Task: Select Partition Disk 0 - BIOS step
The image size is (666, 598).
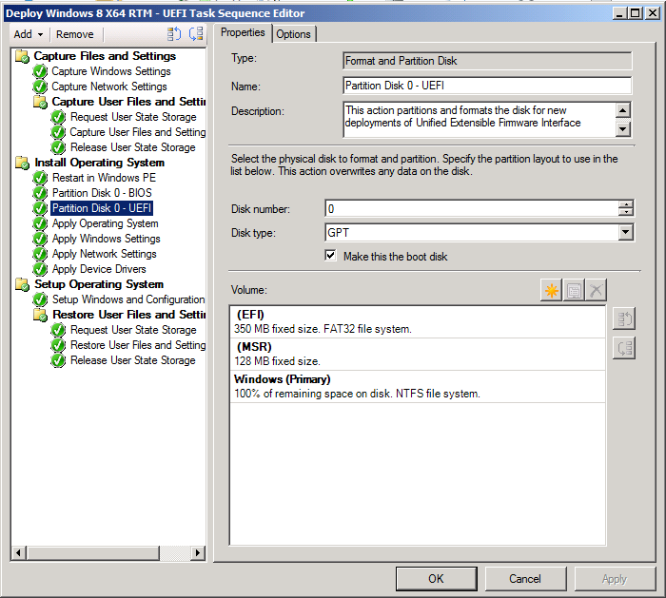Action: coord(102,193)
